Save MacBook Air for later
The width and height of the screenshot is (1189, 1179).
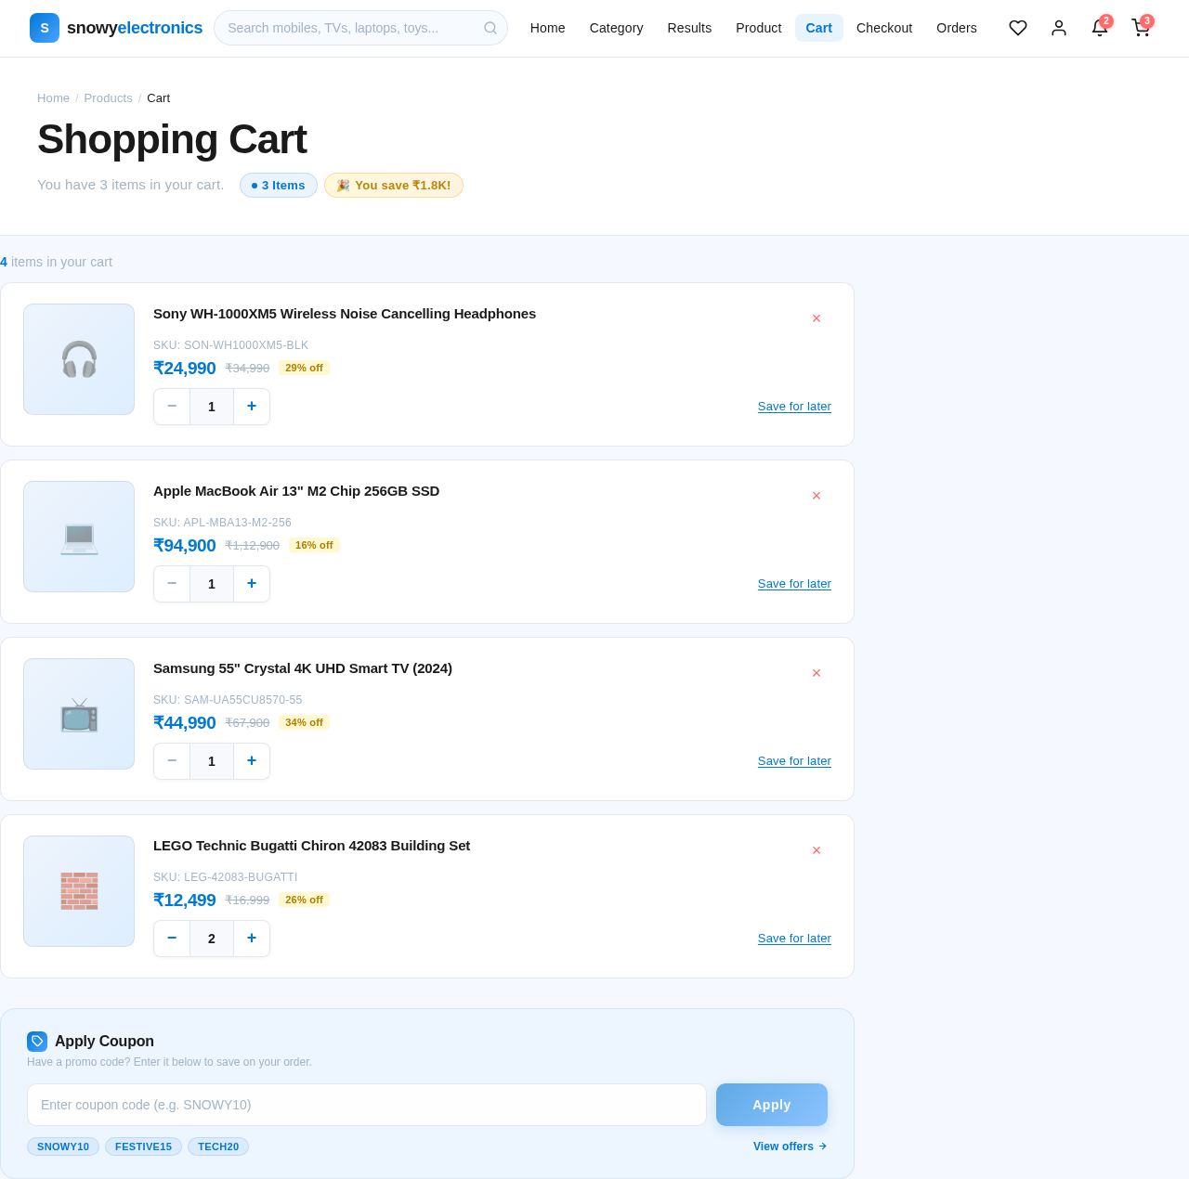tap(794, 584)
